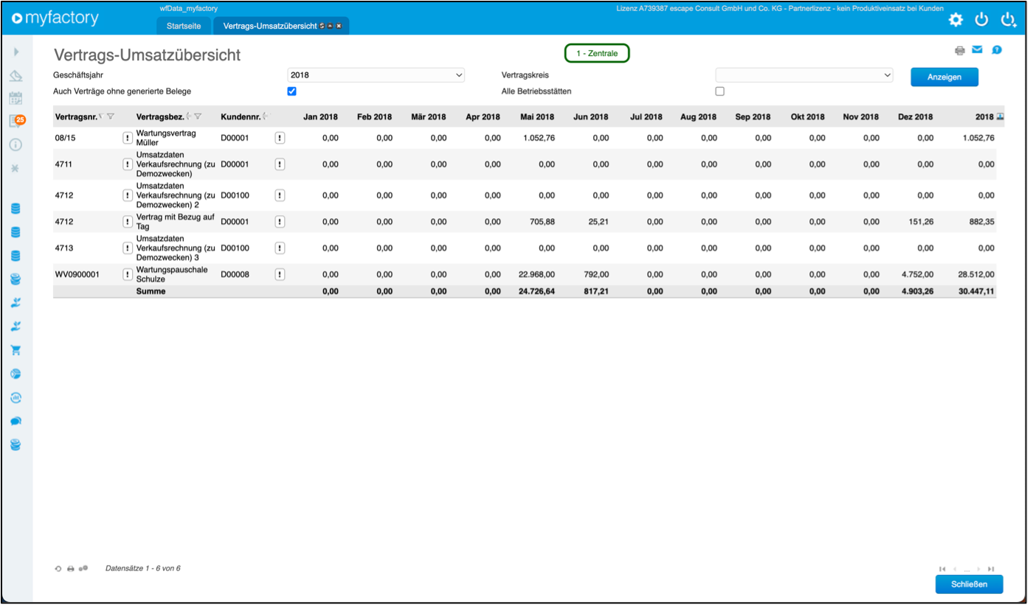This screenshot has height=608, width=1030.
Task: Click the sidebar icon with 25 badge
Action: pyautogui.click(x=16, y=122)
